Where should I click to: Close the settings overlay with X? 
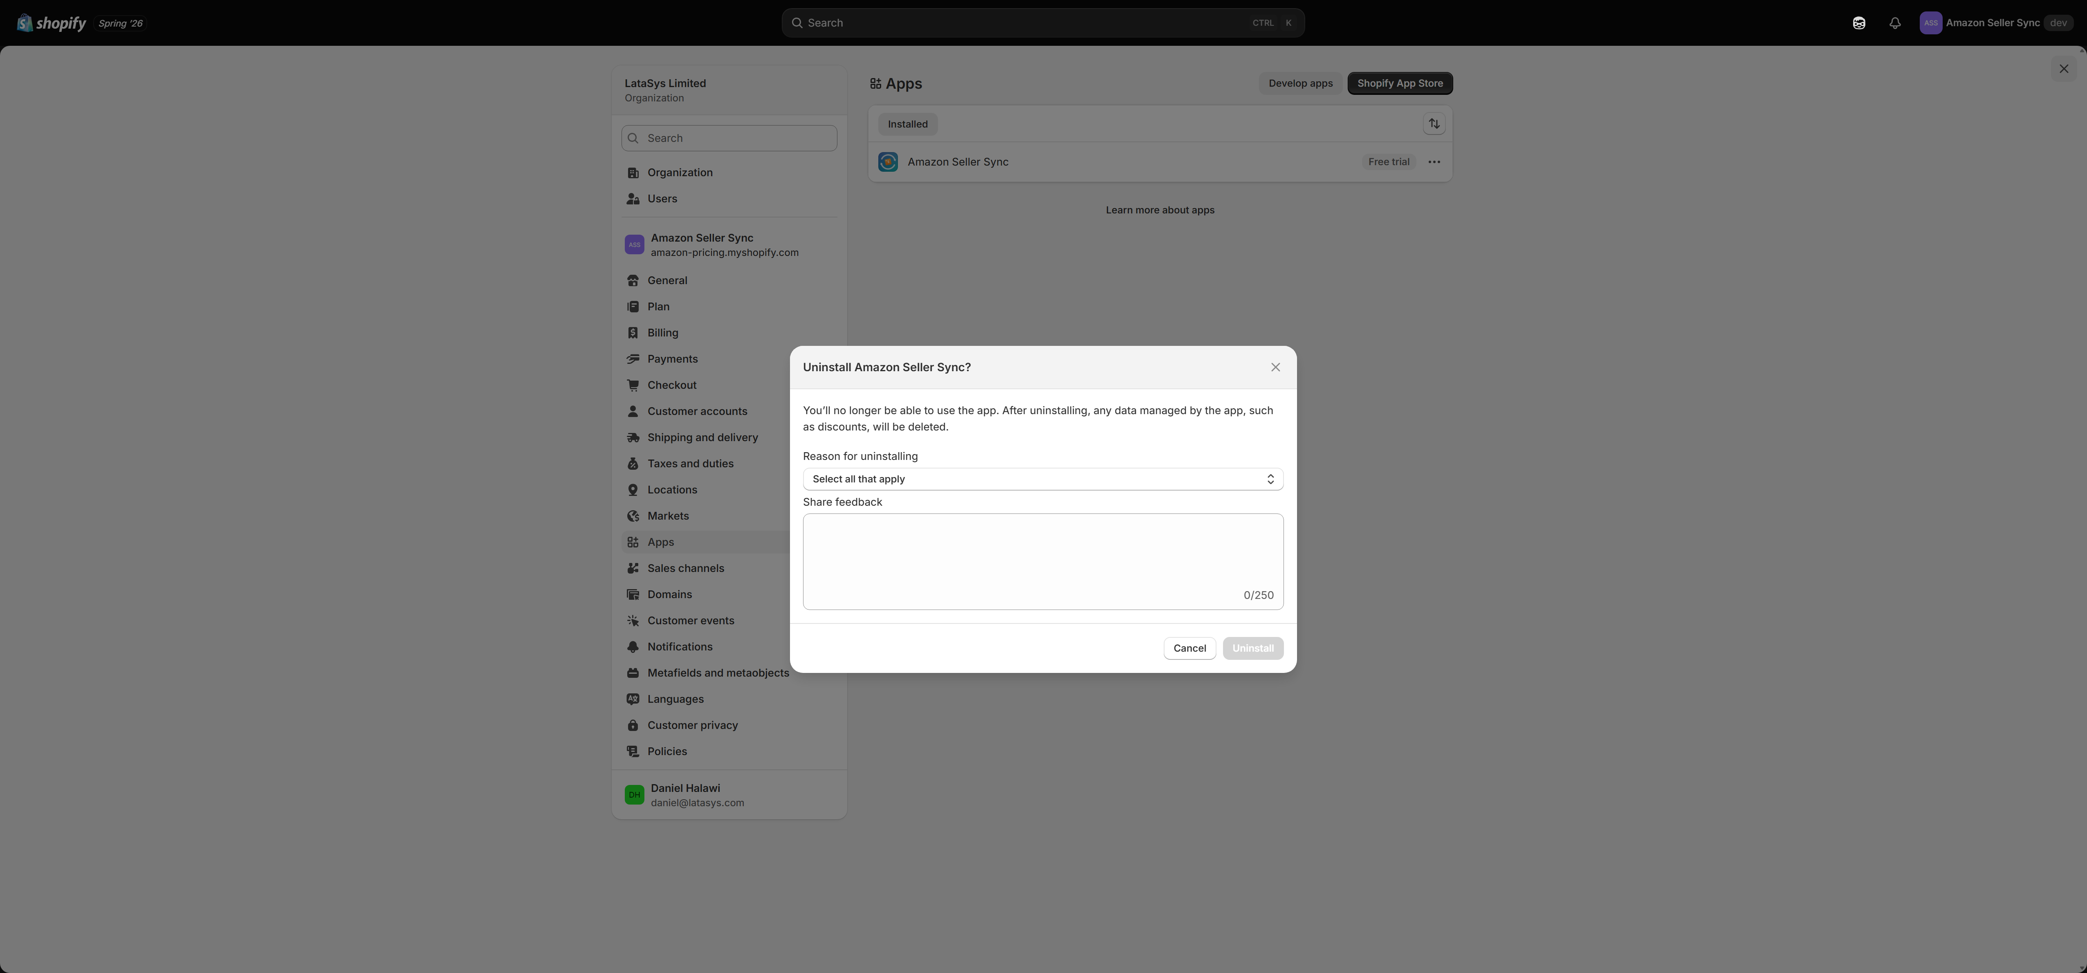(2064, 69)
